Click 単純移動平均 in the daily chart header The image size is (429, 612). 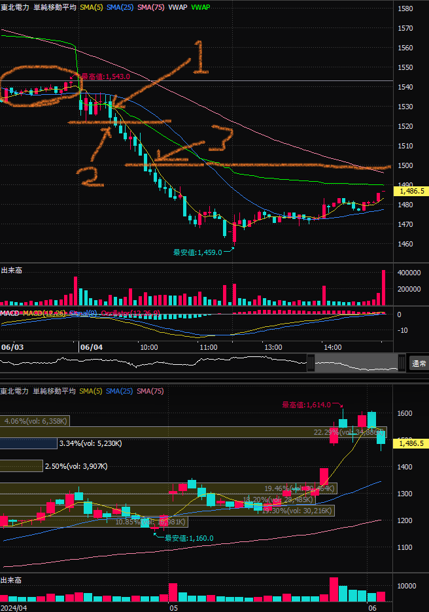54,391
